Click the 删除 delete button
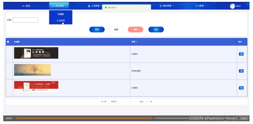The height and width of the screenshot is (124, 253). (135, 30)
